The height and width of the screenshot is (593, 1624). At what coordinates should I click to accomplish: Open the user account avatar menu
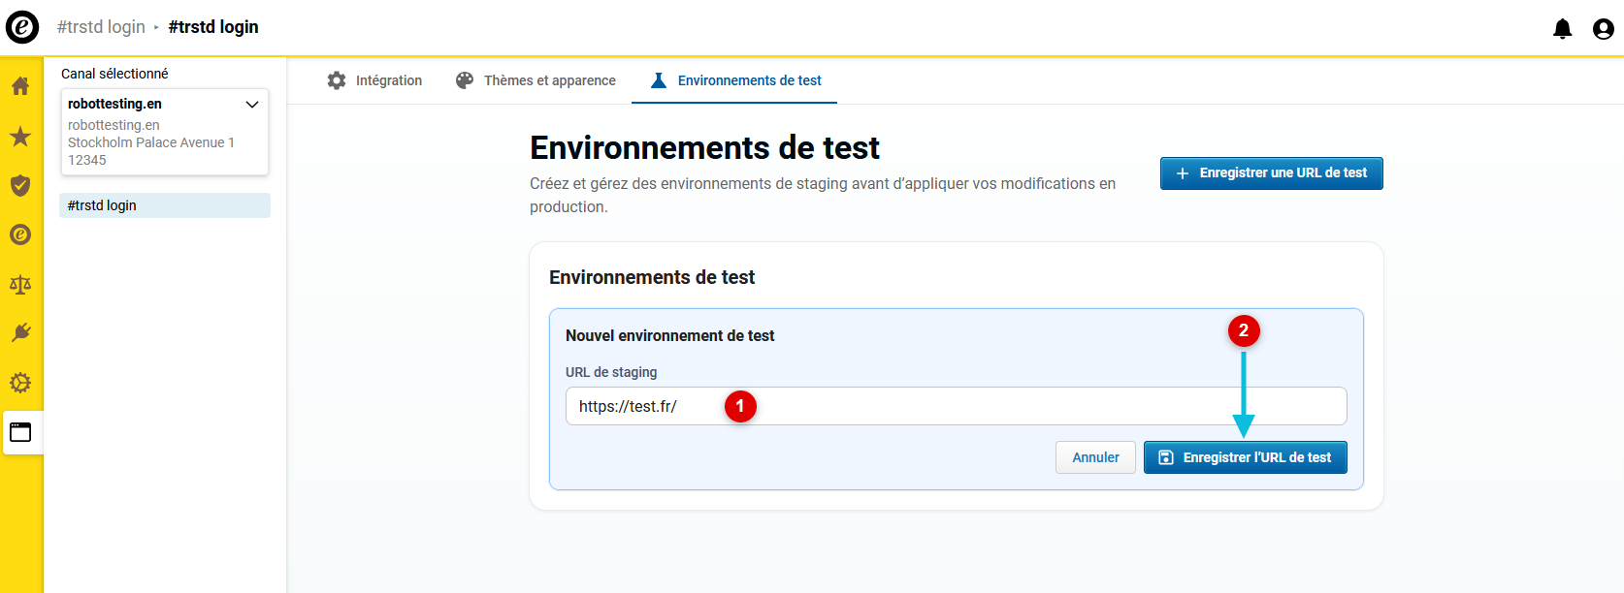tap(1604, 29)
